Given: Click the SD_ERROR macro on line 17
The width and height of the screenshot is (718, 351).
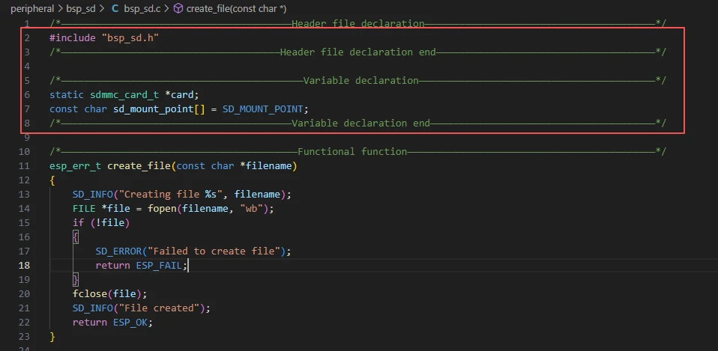Looking at the screenshot, I should (118, 251).
